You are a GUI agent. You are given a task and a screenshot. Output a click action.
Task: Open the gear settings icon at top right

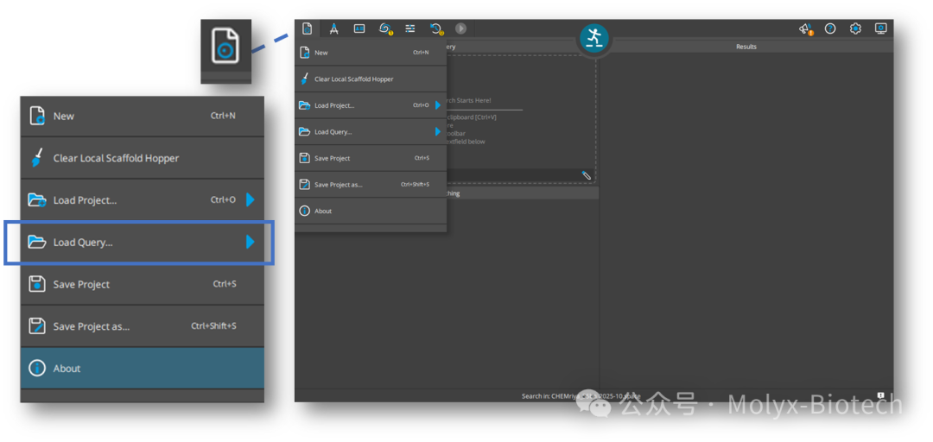(855, 28)
